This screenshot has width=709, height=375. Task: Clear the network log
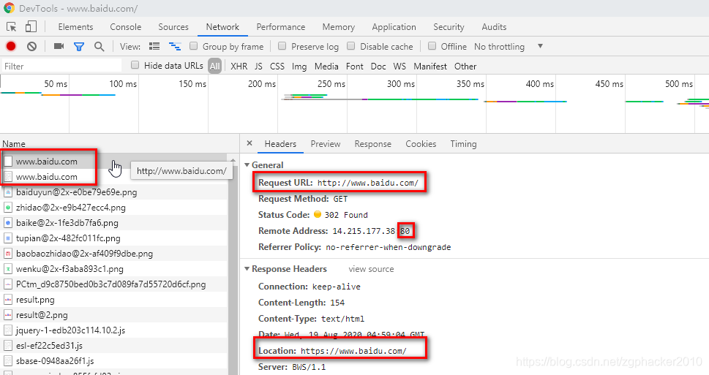(31, 46)
